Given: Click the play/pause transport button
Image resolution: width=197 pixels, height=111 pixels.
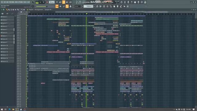Looking at the screenshot, I should click(x=40, y=2).
